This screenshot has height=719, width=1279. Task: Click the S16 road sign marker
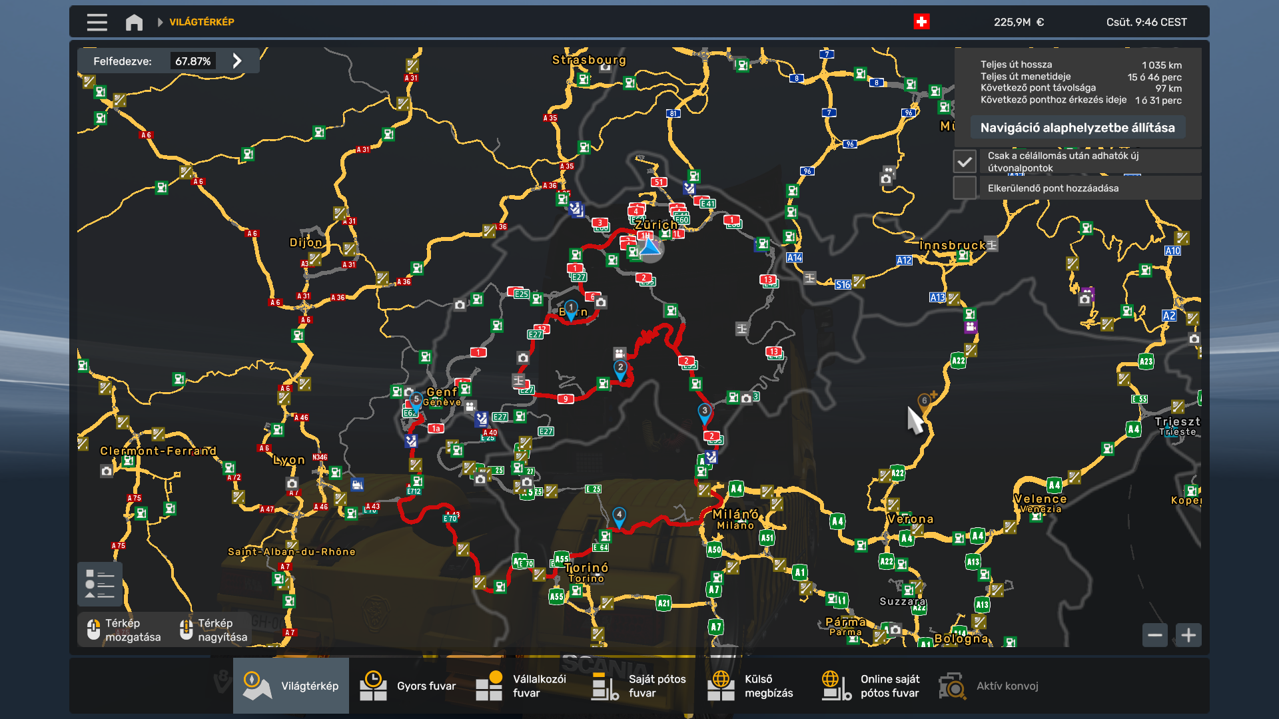tap(843, 284)
